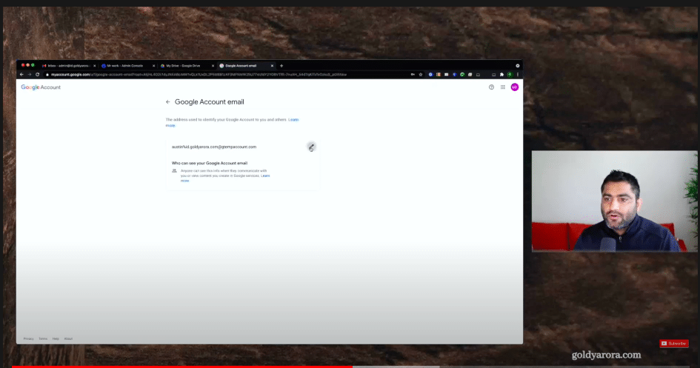700x368 pixels.
Task: Seek on the red video progress bar
Action: (x=182, y=367)
